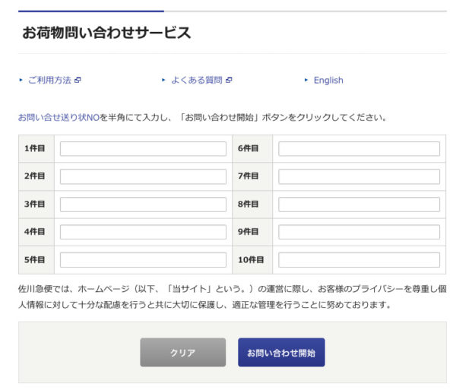This screenshot has width=456, height=390.
Task: Focus the 2件目 tracking number field
Action: coord(143,176)
